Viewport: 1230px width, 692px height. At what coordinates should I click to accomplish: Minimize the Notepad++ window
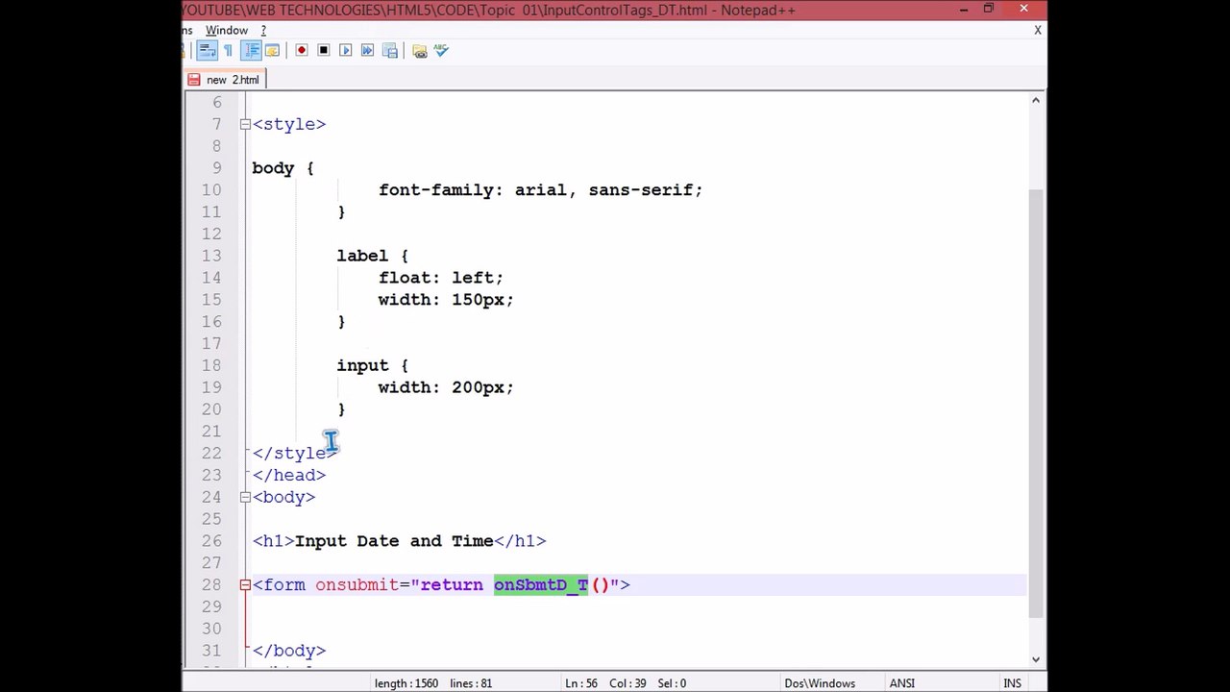[964, 10]
